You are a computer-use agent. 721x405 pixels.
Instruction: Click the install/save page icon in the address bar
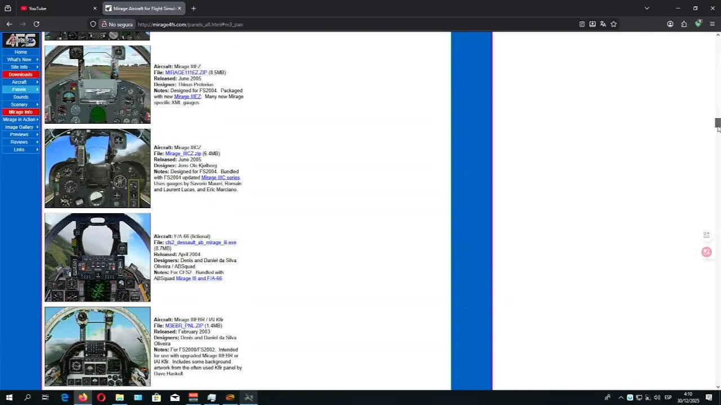coord(593,24)
